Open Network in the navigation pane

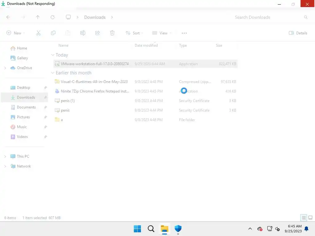click(24, 166)
